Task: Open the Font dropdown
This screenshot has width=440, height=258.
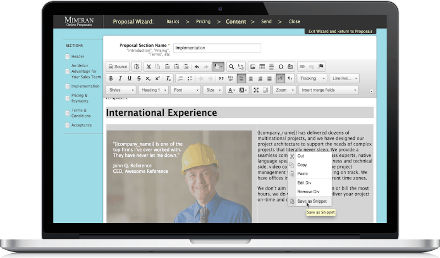Action: coord(185,90)
